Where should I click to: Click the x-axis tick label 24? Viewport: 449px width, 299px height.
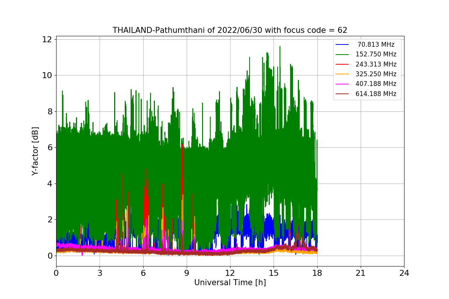click(404, 273)
